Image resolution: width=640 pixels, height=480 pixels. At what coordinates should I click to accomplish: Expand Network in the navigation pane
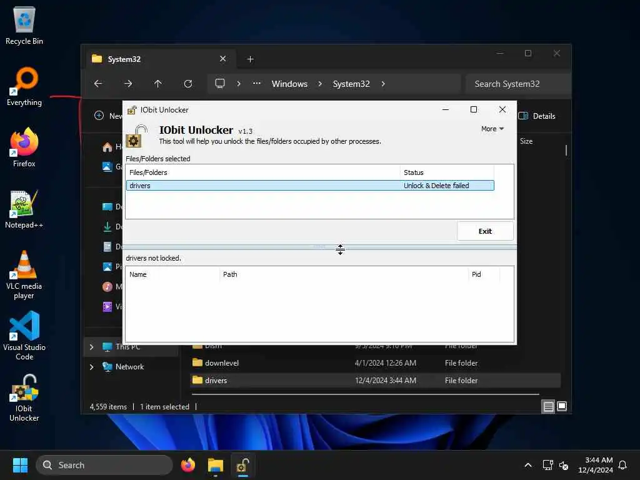point(91,367)
